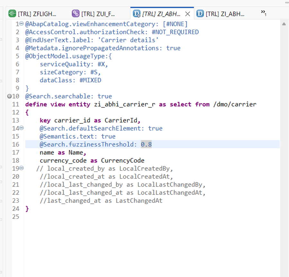Click the marker icon beside line 10
The width and height of the screenshot is (289, 277).
9,96
